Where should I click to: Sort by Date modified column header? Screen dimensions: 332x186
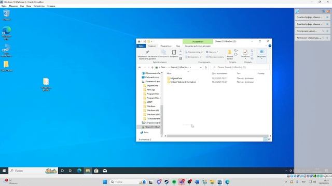(219, 73)
